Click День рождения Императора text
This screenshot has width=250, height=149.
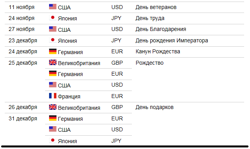click(172, 41)
